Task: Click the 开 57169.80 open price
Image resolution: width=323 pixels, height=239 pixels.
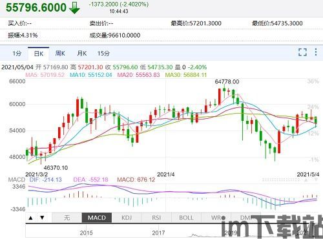Action: pyautogui.click(x=52, y=67)
